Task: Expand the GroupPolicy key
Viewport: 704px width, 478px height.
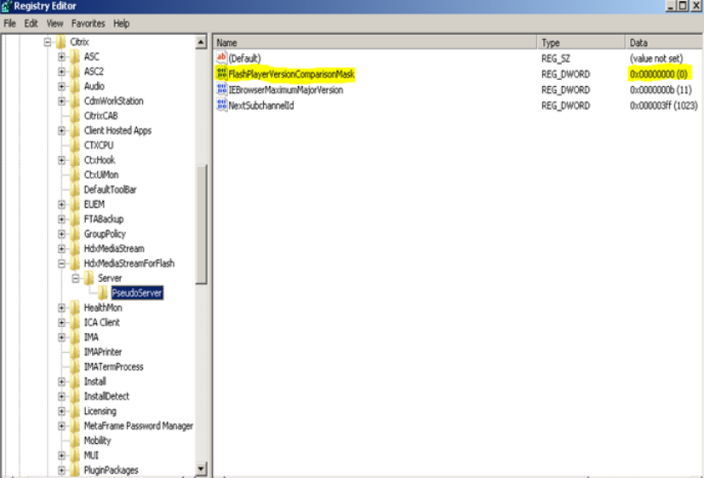Action: tap(61, 234)
